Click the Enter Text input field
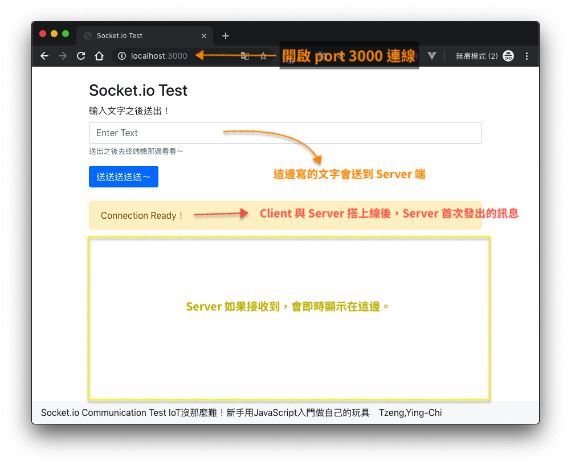 pos(285,133)
